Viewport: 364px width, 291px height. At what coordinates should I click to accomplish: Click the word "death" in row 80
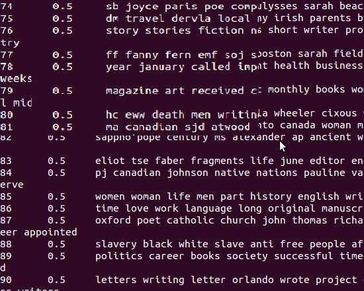168,115
